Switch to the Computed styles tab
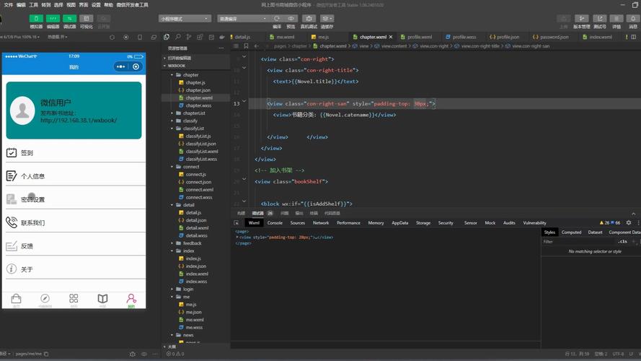641x361 pixels. pyautogui.click(x=571, y=232)
